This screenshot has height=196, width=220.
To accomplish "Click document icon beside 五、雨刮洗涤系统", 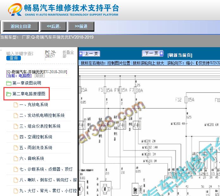I will [16, 148].
